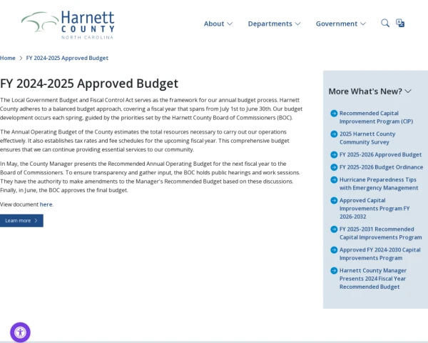Go to Home breadcrumb link
This screenshot has width=428, height=343.
pos(8,58)
